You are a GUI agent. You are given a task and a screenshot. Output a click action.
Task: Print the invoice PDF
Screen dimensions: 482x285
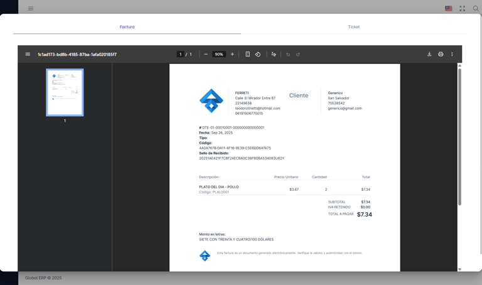[x=441, y=54]
